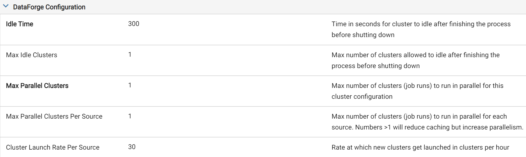Screen dimensions: 526x157
Task: Select the Max Parallel Clusters label
Action: click(37, 86)
